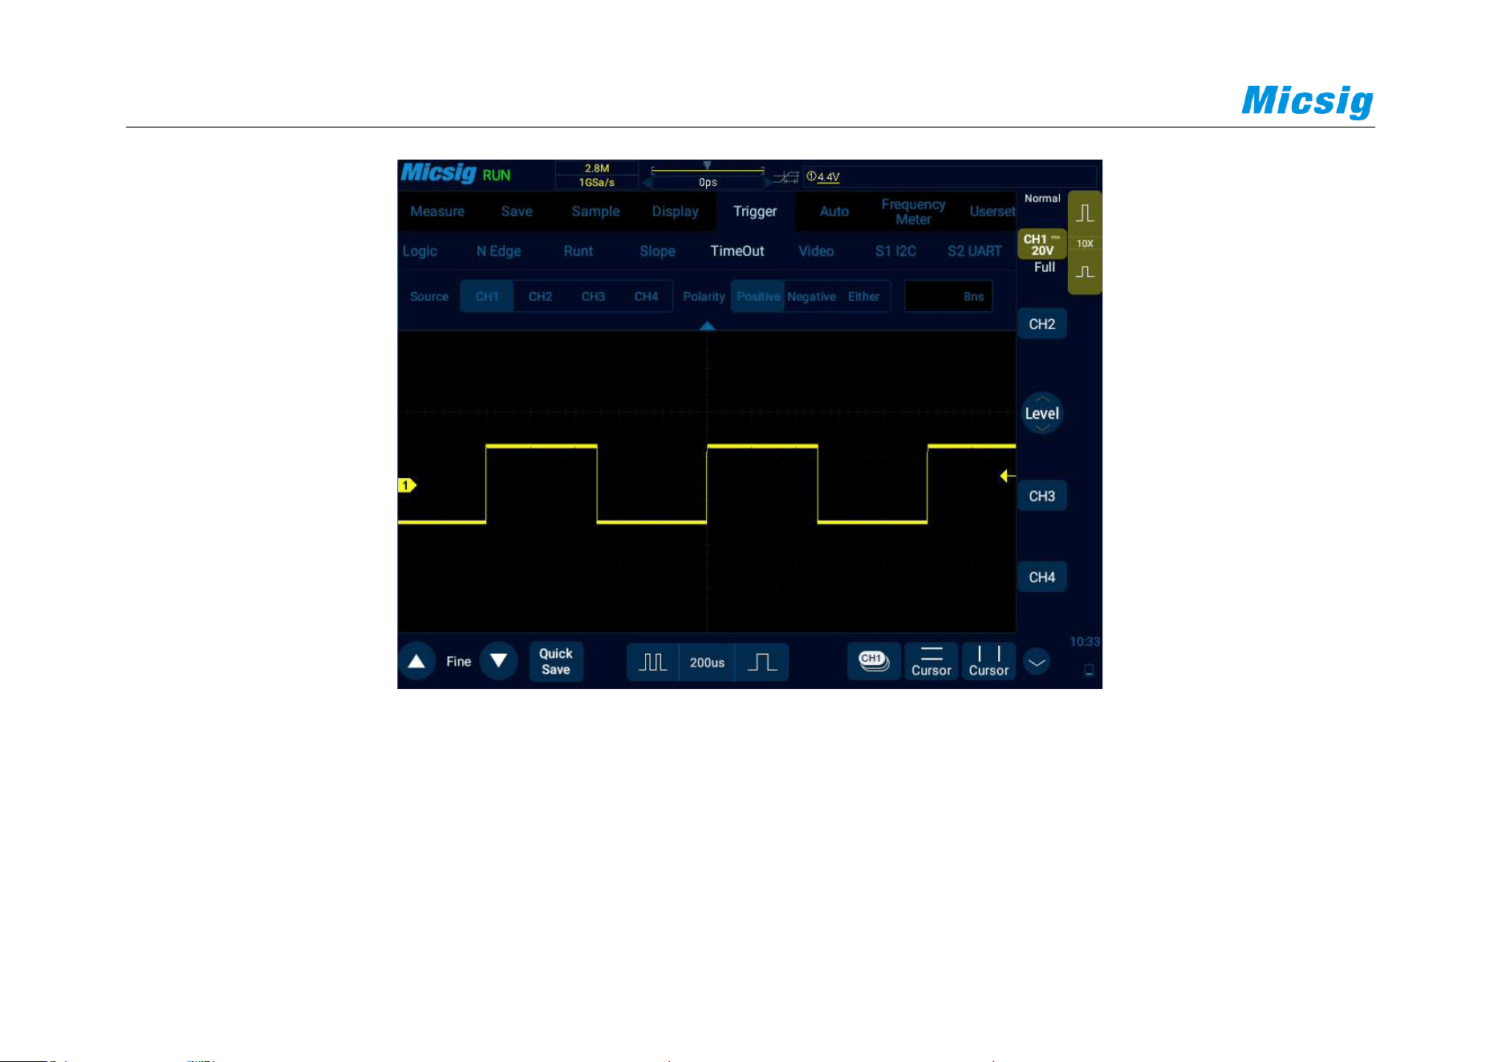Choose Negative polarity
Image resolution: width=1502 pixels, height=1062 pixels.
coord(811,297)
